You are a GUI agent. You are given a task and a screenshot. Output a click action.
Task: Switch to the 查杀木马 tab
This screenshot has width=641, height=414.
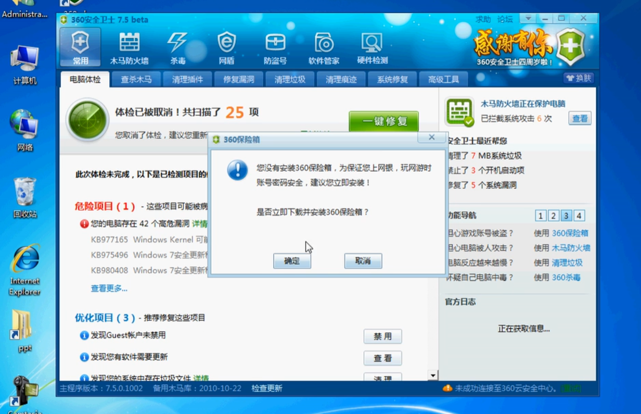point(136,80)
